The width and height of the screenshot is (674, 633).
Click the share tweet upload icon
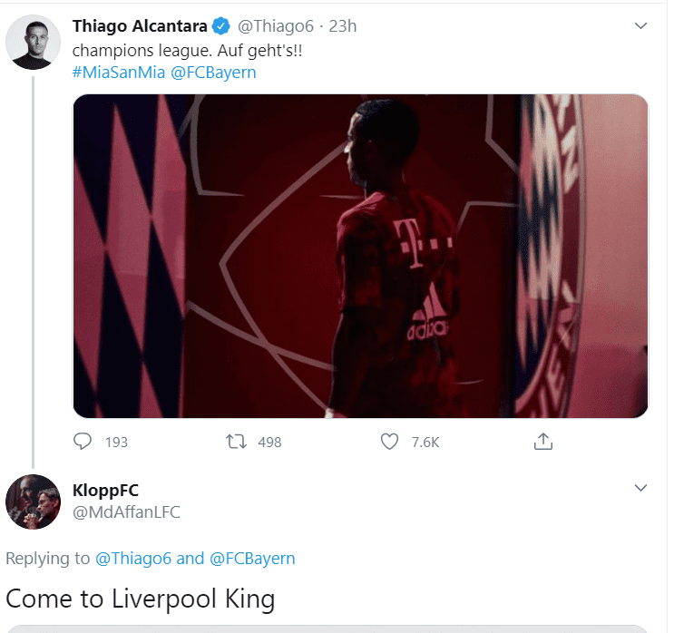[x=543, y=442]
